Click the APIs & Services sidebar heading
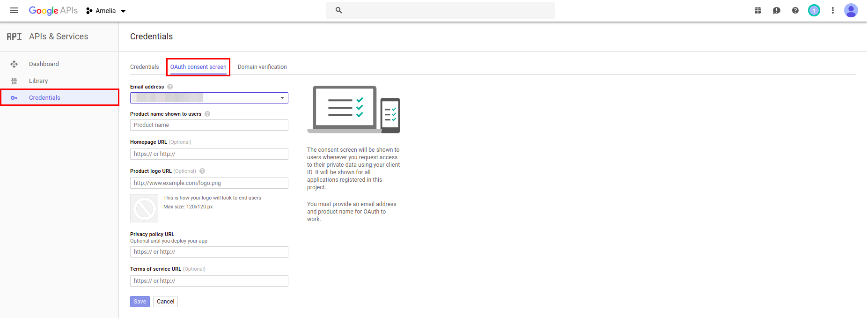867x318 pixels. point(59,37)
